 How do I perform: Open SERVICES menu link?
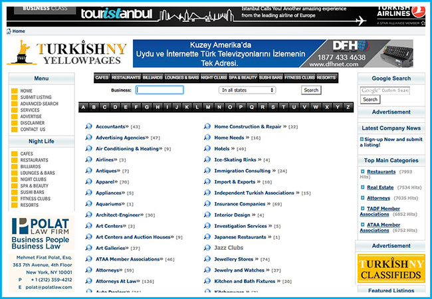pos(30,110)
